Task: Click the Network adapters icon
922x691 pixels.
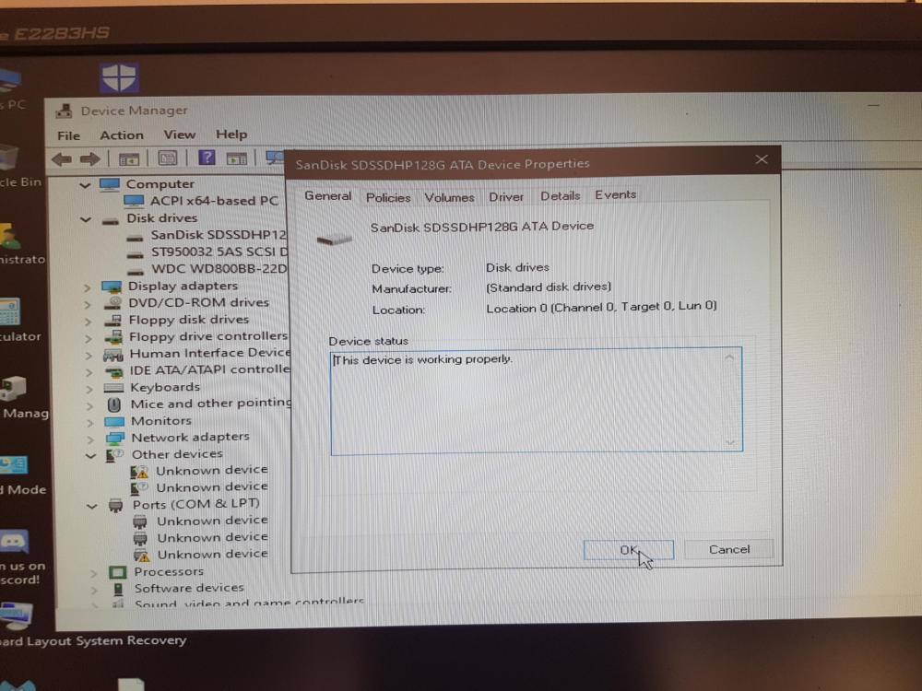Action: tap(115, 439)
